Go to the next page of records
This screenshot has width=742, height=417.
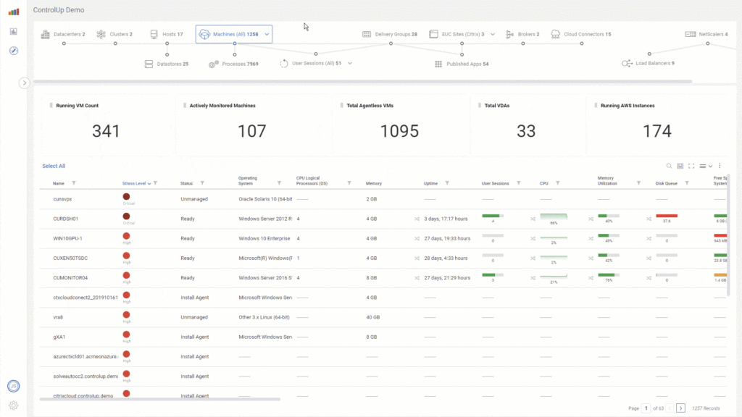[680, 408]
